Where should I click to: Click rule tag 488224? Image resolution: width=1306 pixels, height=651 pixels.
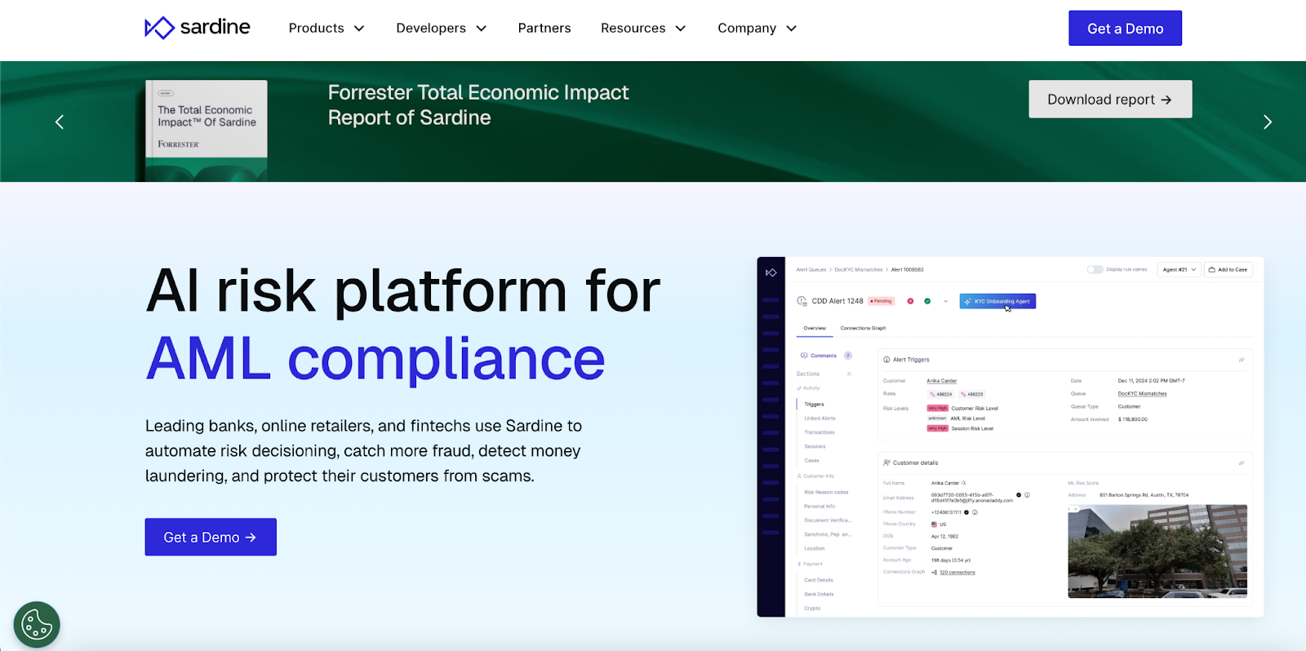[x=940, y=394]
